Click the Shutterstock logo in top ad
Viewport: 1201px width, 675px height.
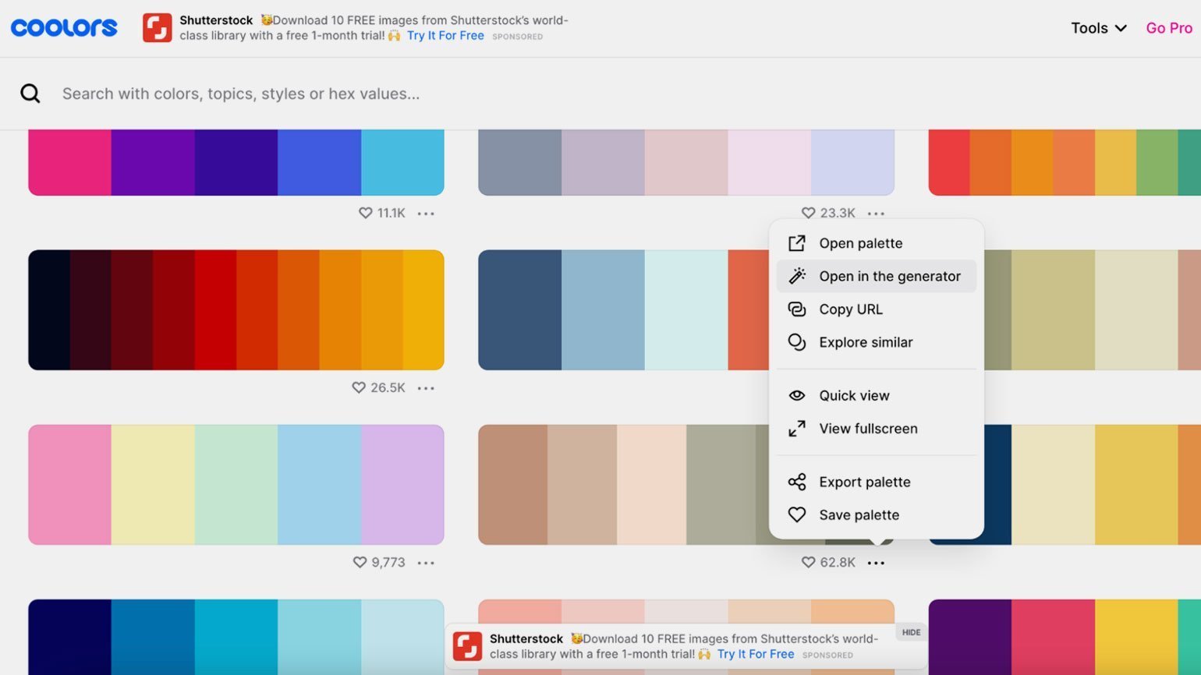point(157,28)
